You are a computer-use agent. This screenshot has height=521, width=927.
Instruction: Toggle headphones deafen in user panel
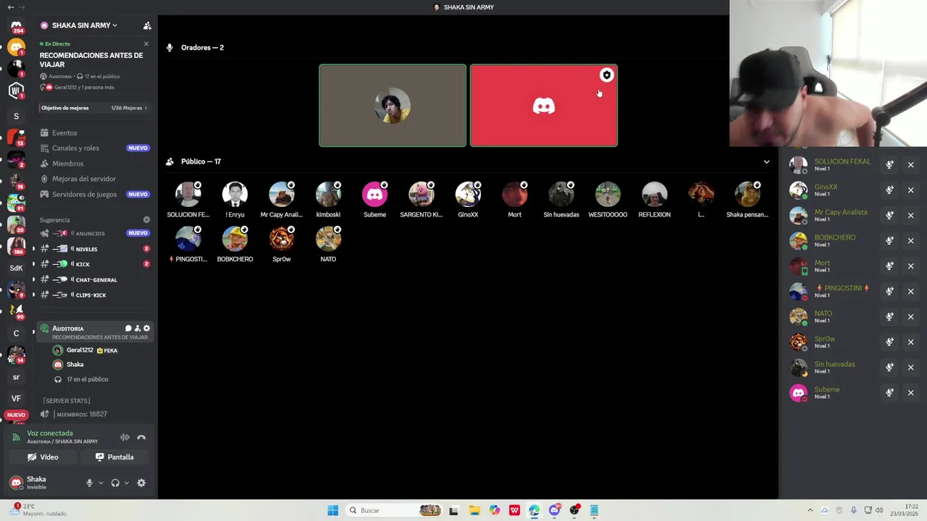[x=115, y=483]
